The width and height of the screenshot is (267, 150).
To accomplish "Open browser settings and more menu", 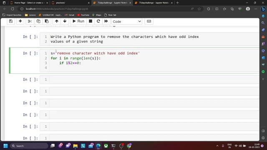I will pos(256,9).
